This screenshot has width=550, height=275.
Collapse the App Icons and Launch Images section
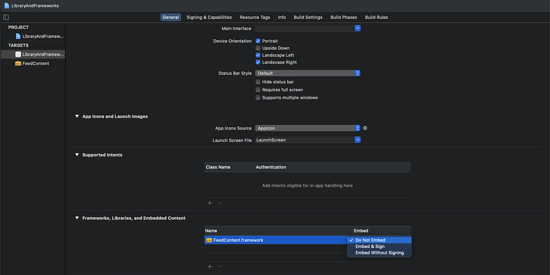click(77, 116)
